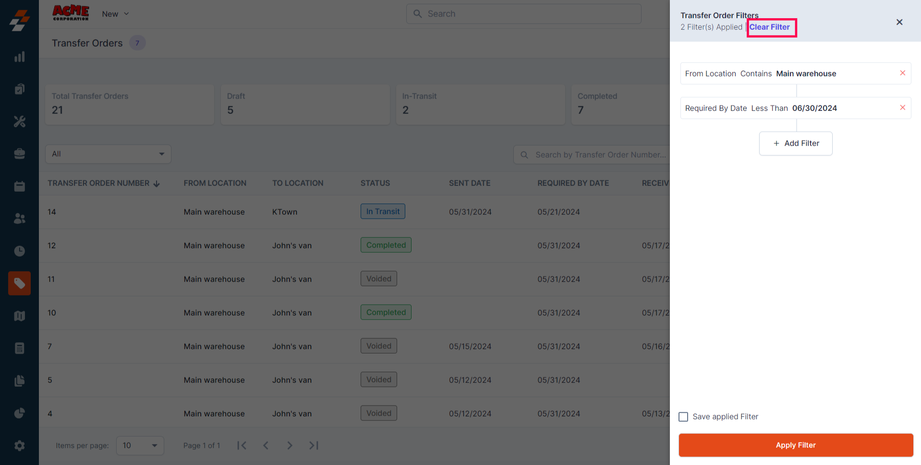Click the Clear Filter link
Viewport: 921px width, 465px height.
(x=769, y=27)
